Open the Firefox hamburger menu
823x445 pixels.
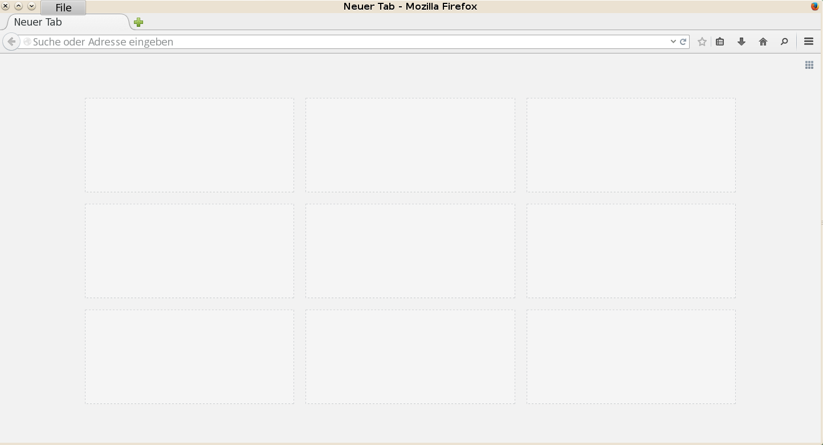(x=808, y=41)
